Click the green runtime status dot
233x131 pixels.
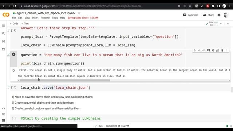[x=227, y=126]
